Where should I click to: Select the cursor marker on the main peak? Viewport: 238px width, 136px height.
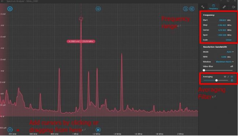coord(81,19)
